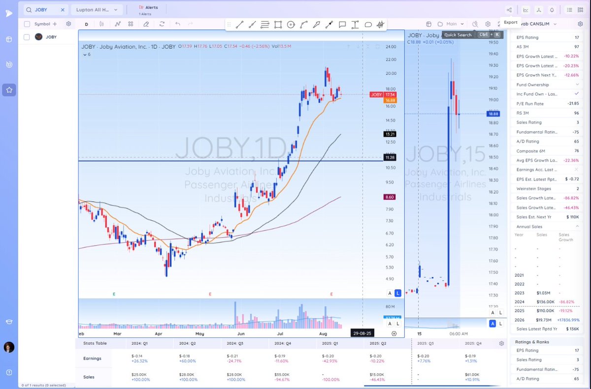Toggle auto scale A on daily price axis

pyautogui.click(x=390, y=293)
